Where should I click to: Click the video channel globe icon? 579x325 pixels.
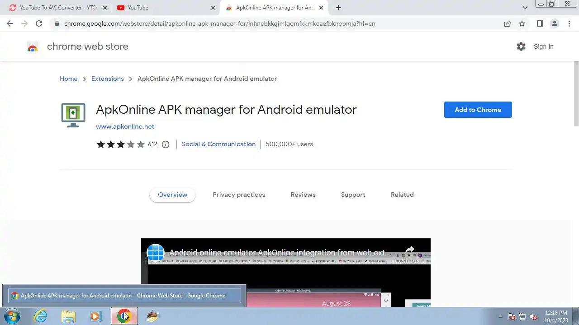click(x=156, y=253)
